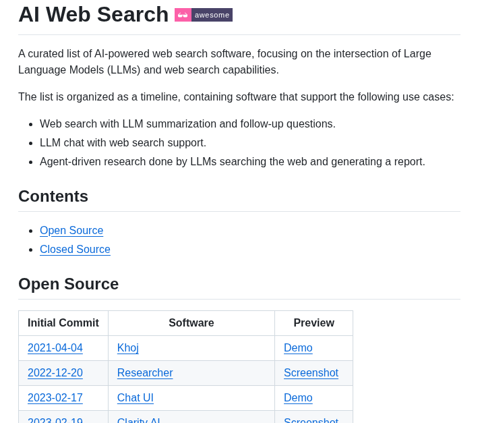Open the Open Source contents link
This screenshot has height=423, width=478.
tap(71, 231)
